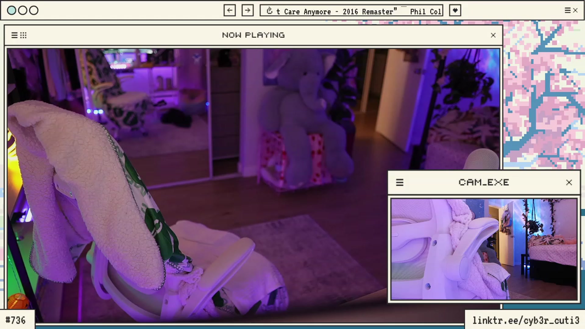The width and height of the screenshot is (585, 329).
Task: Click the CAM_EXE camera feed thumbnail
Action: pyautogui.click(x=484, y=249)
